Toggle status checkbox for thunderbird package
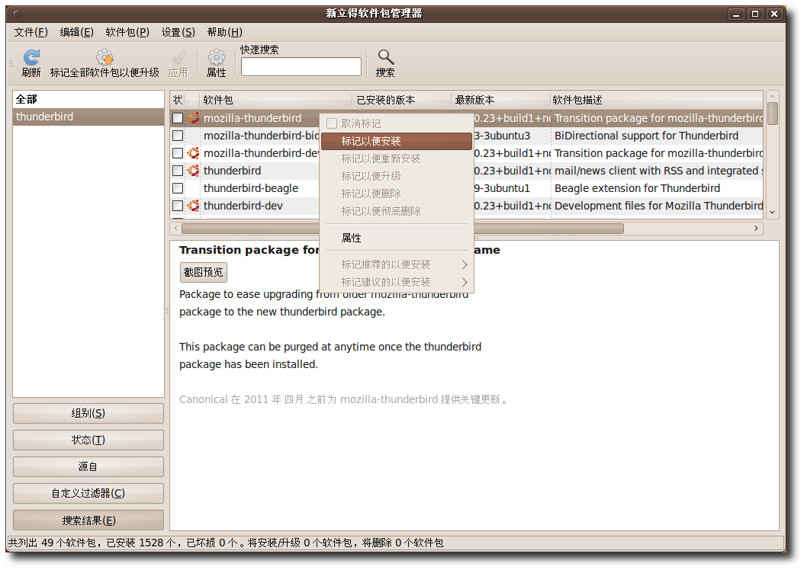Viewport: 804px width, 570px height. 178,171
